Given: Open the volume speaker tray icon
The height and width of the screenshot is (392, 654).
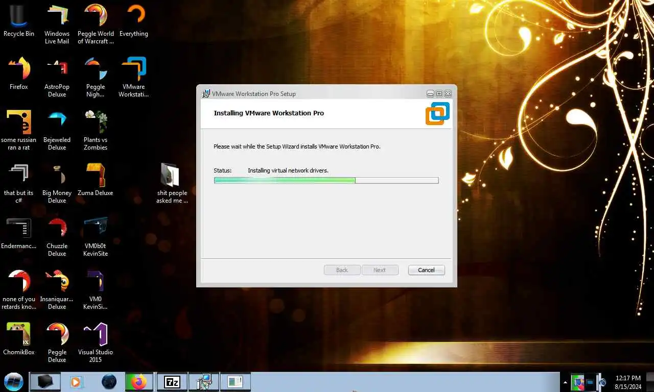Looking at the screenshot, I should coord(602,382).
